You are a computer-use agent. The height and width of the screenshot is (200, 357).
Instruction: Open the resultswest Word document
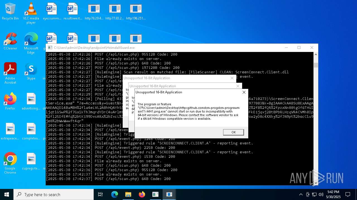(73, 11)
